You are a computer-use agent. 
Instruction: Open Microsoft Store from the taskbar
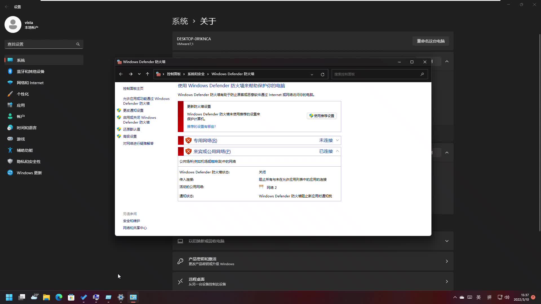point(71,297)
